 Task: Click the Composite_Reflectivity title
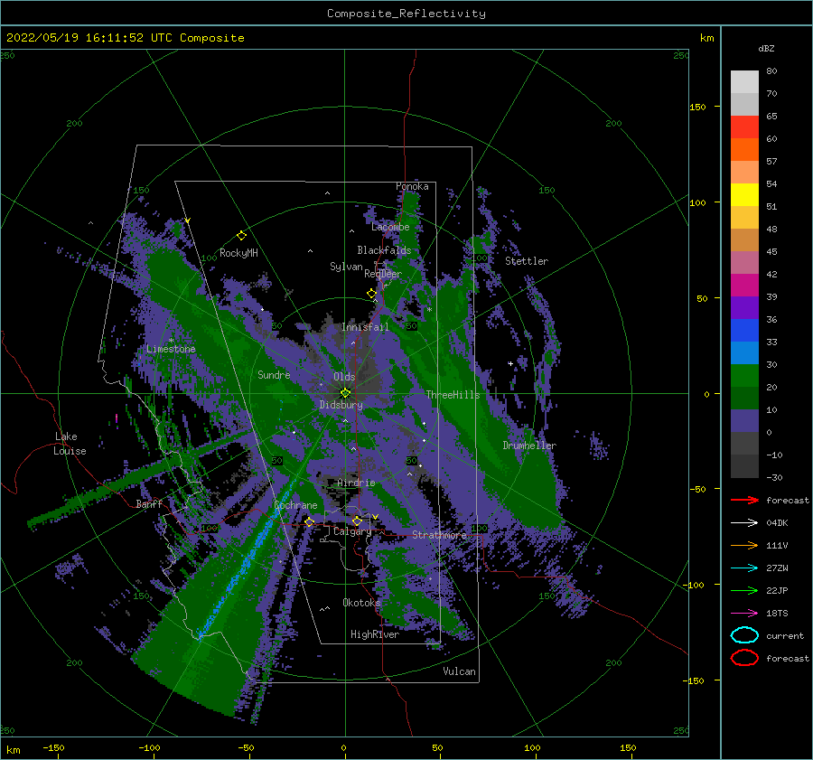click(x=406, y=14)
